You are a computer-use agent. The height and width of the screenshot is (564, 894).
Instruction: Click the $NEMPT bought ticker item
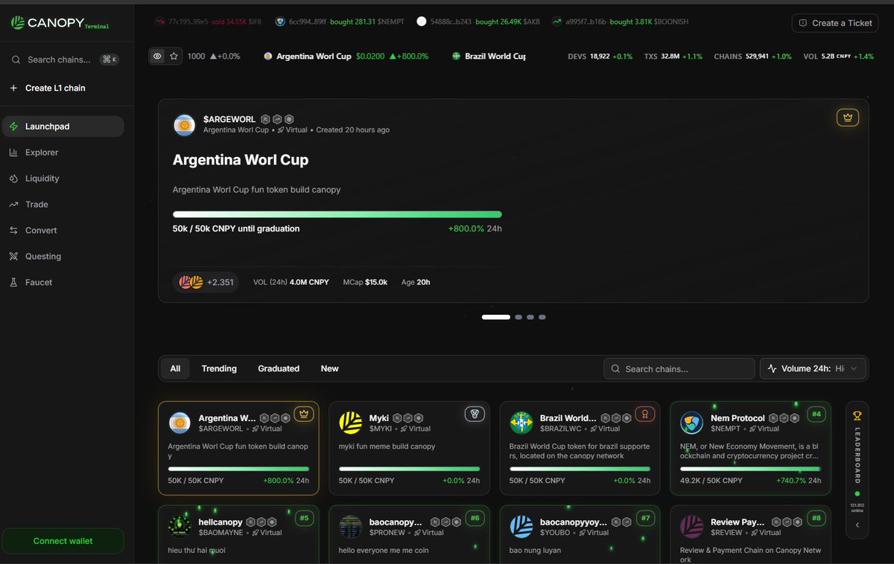(340, 22)
